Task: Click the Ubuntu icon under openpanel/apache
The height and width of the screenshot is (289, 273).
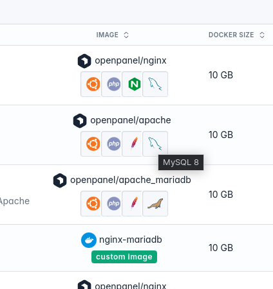Action: 93,144
